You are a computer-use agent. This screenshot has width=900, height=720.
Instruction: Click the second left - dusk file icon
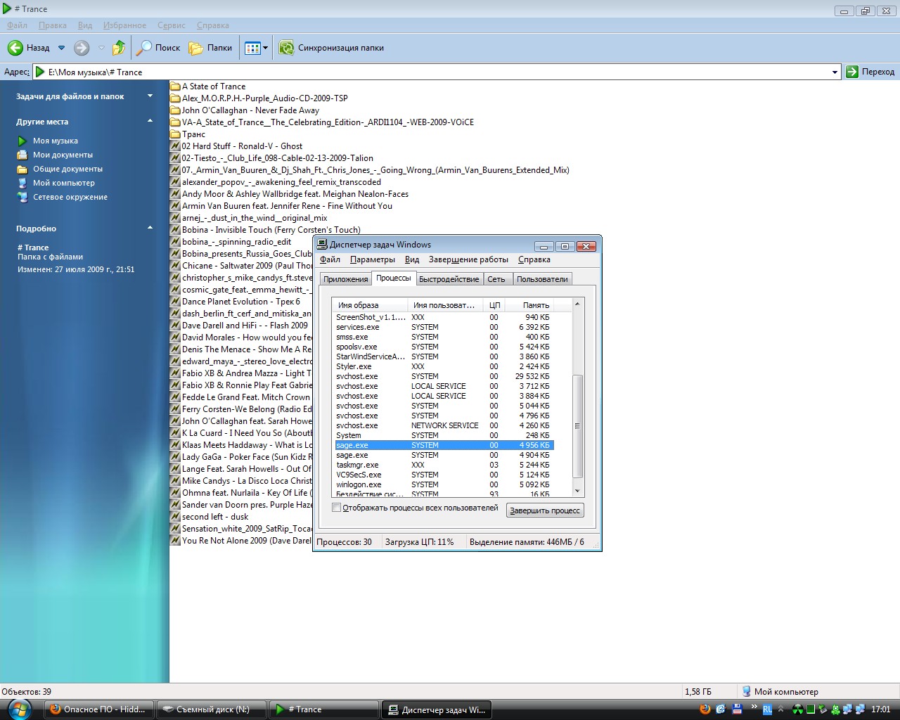point(175,517)
